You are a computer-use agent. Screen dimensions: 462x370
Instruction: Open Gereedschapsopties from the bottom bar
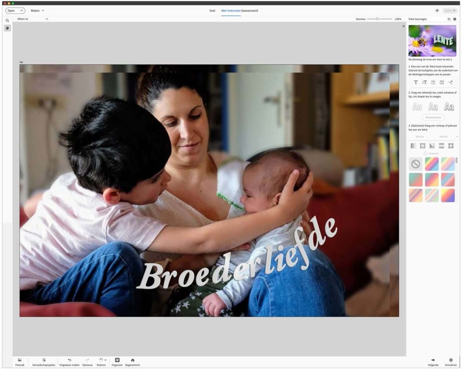point(44,362)
